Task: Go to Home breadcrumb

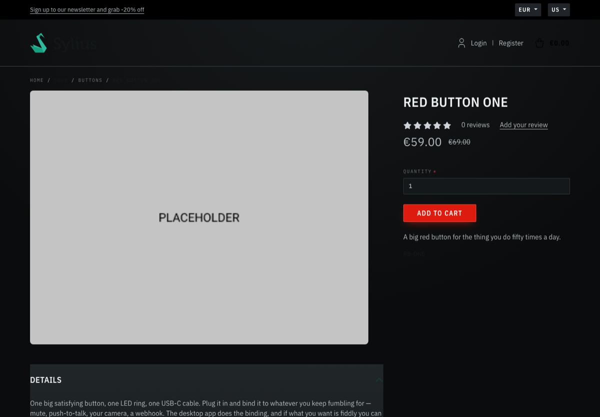Action: (37, 80)
